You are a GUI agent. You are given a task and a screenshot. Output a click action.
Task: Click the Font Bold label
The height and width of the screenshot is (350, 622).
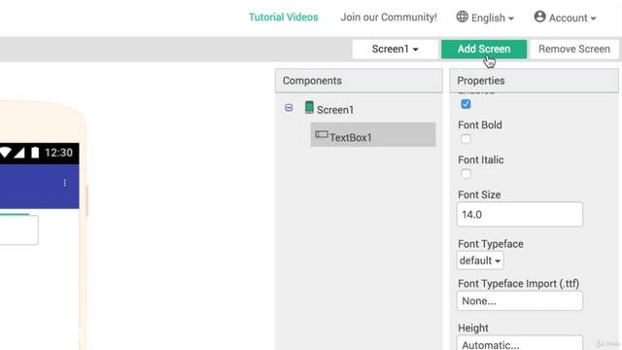pyautogui.click(x=480, y=125)
